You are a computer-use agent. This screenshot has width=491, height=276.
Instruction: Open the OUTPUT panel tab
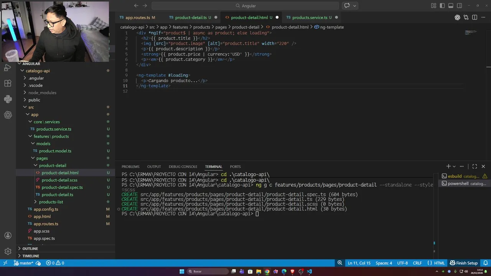154,166
